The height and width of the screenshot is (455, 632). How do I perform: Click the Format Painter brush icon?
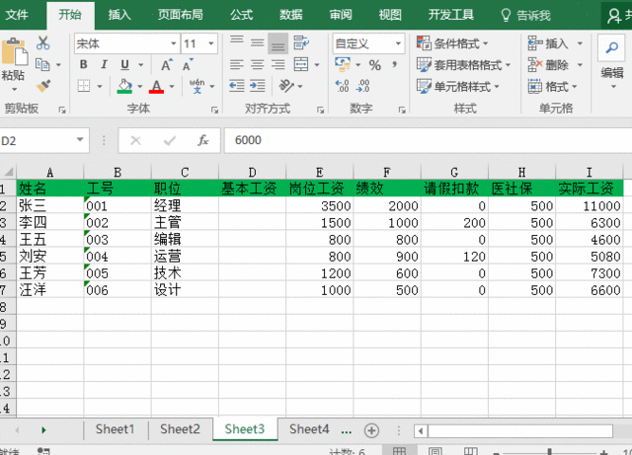[42, 87]
